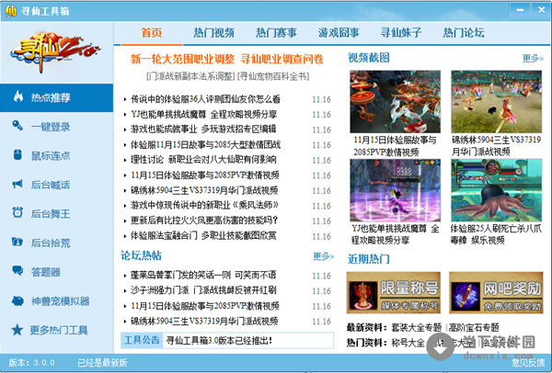Open video thumbnail 锦绣林5904三生VS37319
Viewport: 552px width, 373px height.
pyautogui.click(x=497, y=102)
